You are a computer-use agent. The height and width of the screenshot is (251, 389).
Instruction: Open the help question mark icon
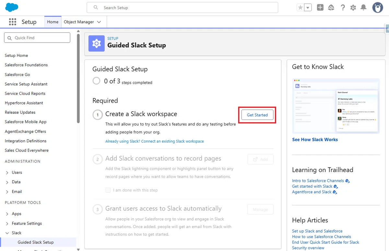(343, 7)
